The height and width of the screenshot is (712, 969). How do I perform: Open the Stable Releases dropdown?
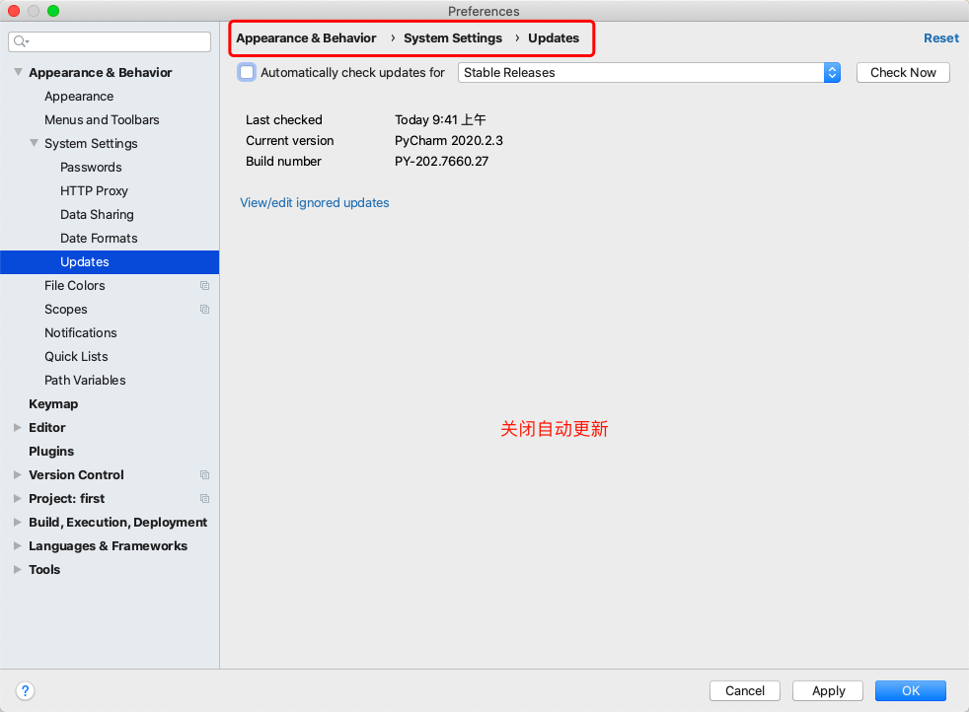coord(649,72)
